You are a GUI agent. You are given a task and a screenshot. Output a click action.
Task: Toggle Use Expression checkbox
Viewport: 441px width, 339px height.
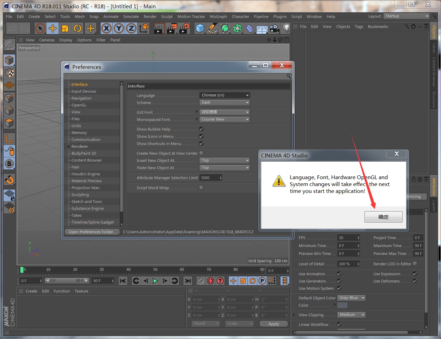(415, 274)
